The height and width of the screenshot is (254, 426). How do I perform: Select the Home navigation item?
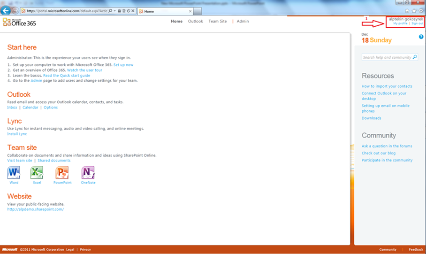coord(176,21)
